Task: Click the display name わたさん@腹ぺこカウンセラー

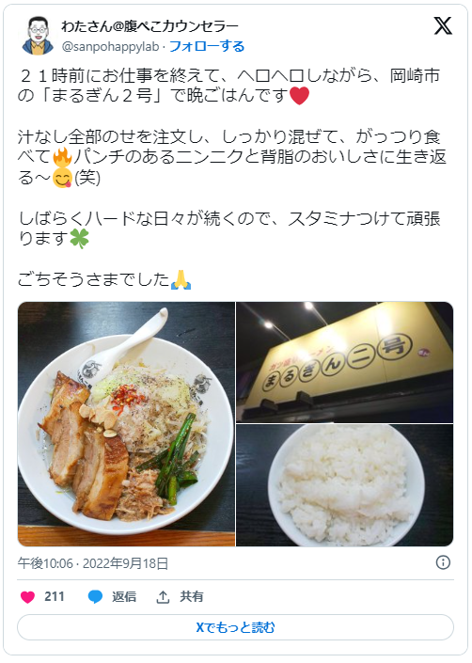Action: point(149,26)
